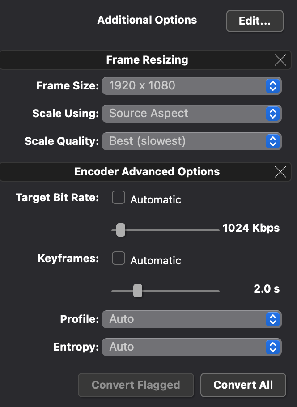297x407 pixels.
Task: Close the Frame Resizing section with its X
Action: (x=280, y=60)
